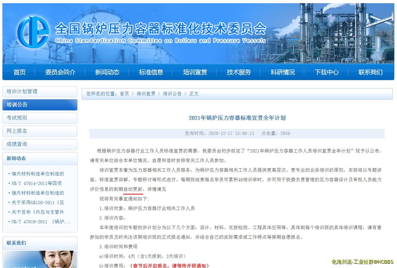This screenshot has height=268, width=397.
Task: Click the line 1.培训对象: 锅炉压力容器行业相关工作人员
Action: tap(147, 209)
